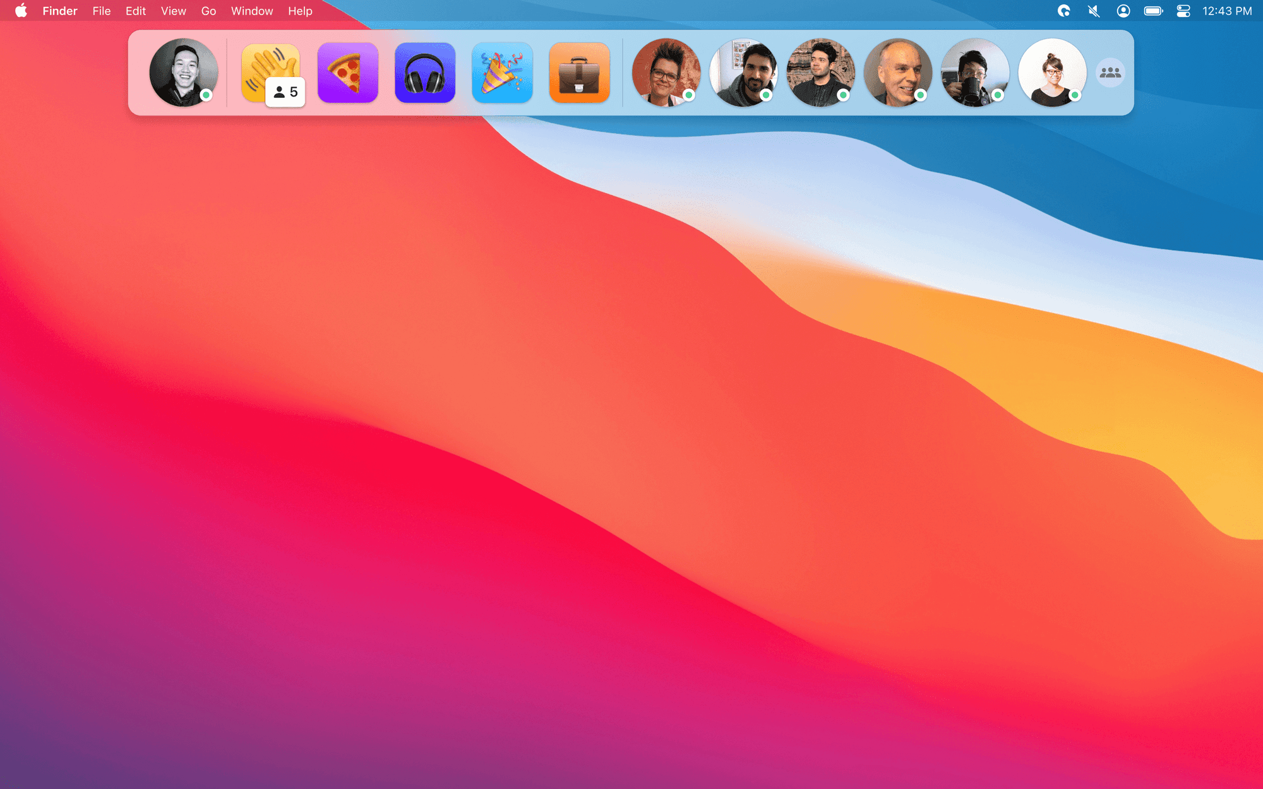Join the briefcase room
The width and height of the screenshot is (1263, 789).
click(x=579, y=73)
